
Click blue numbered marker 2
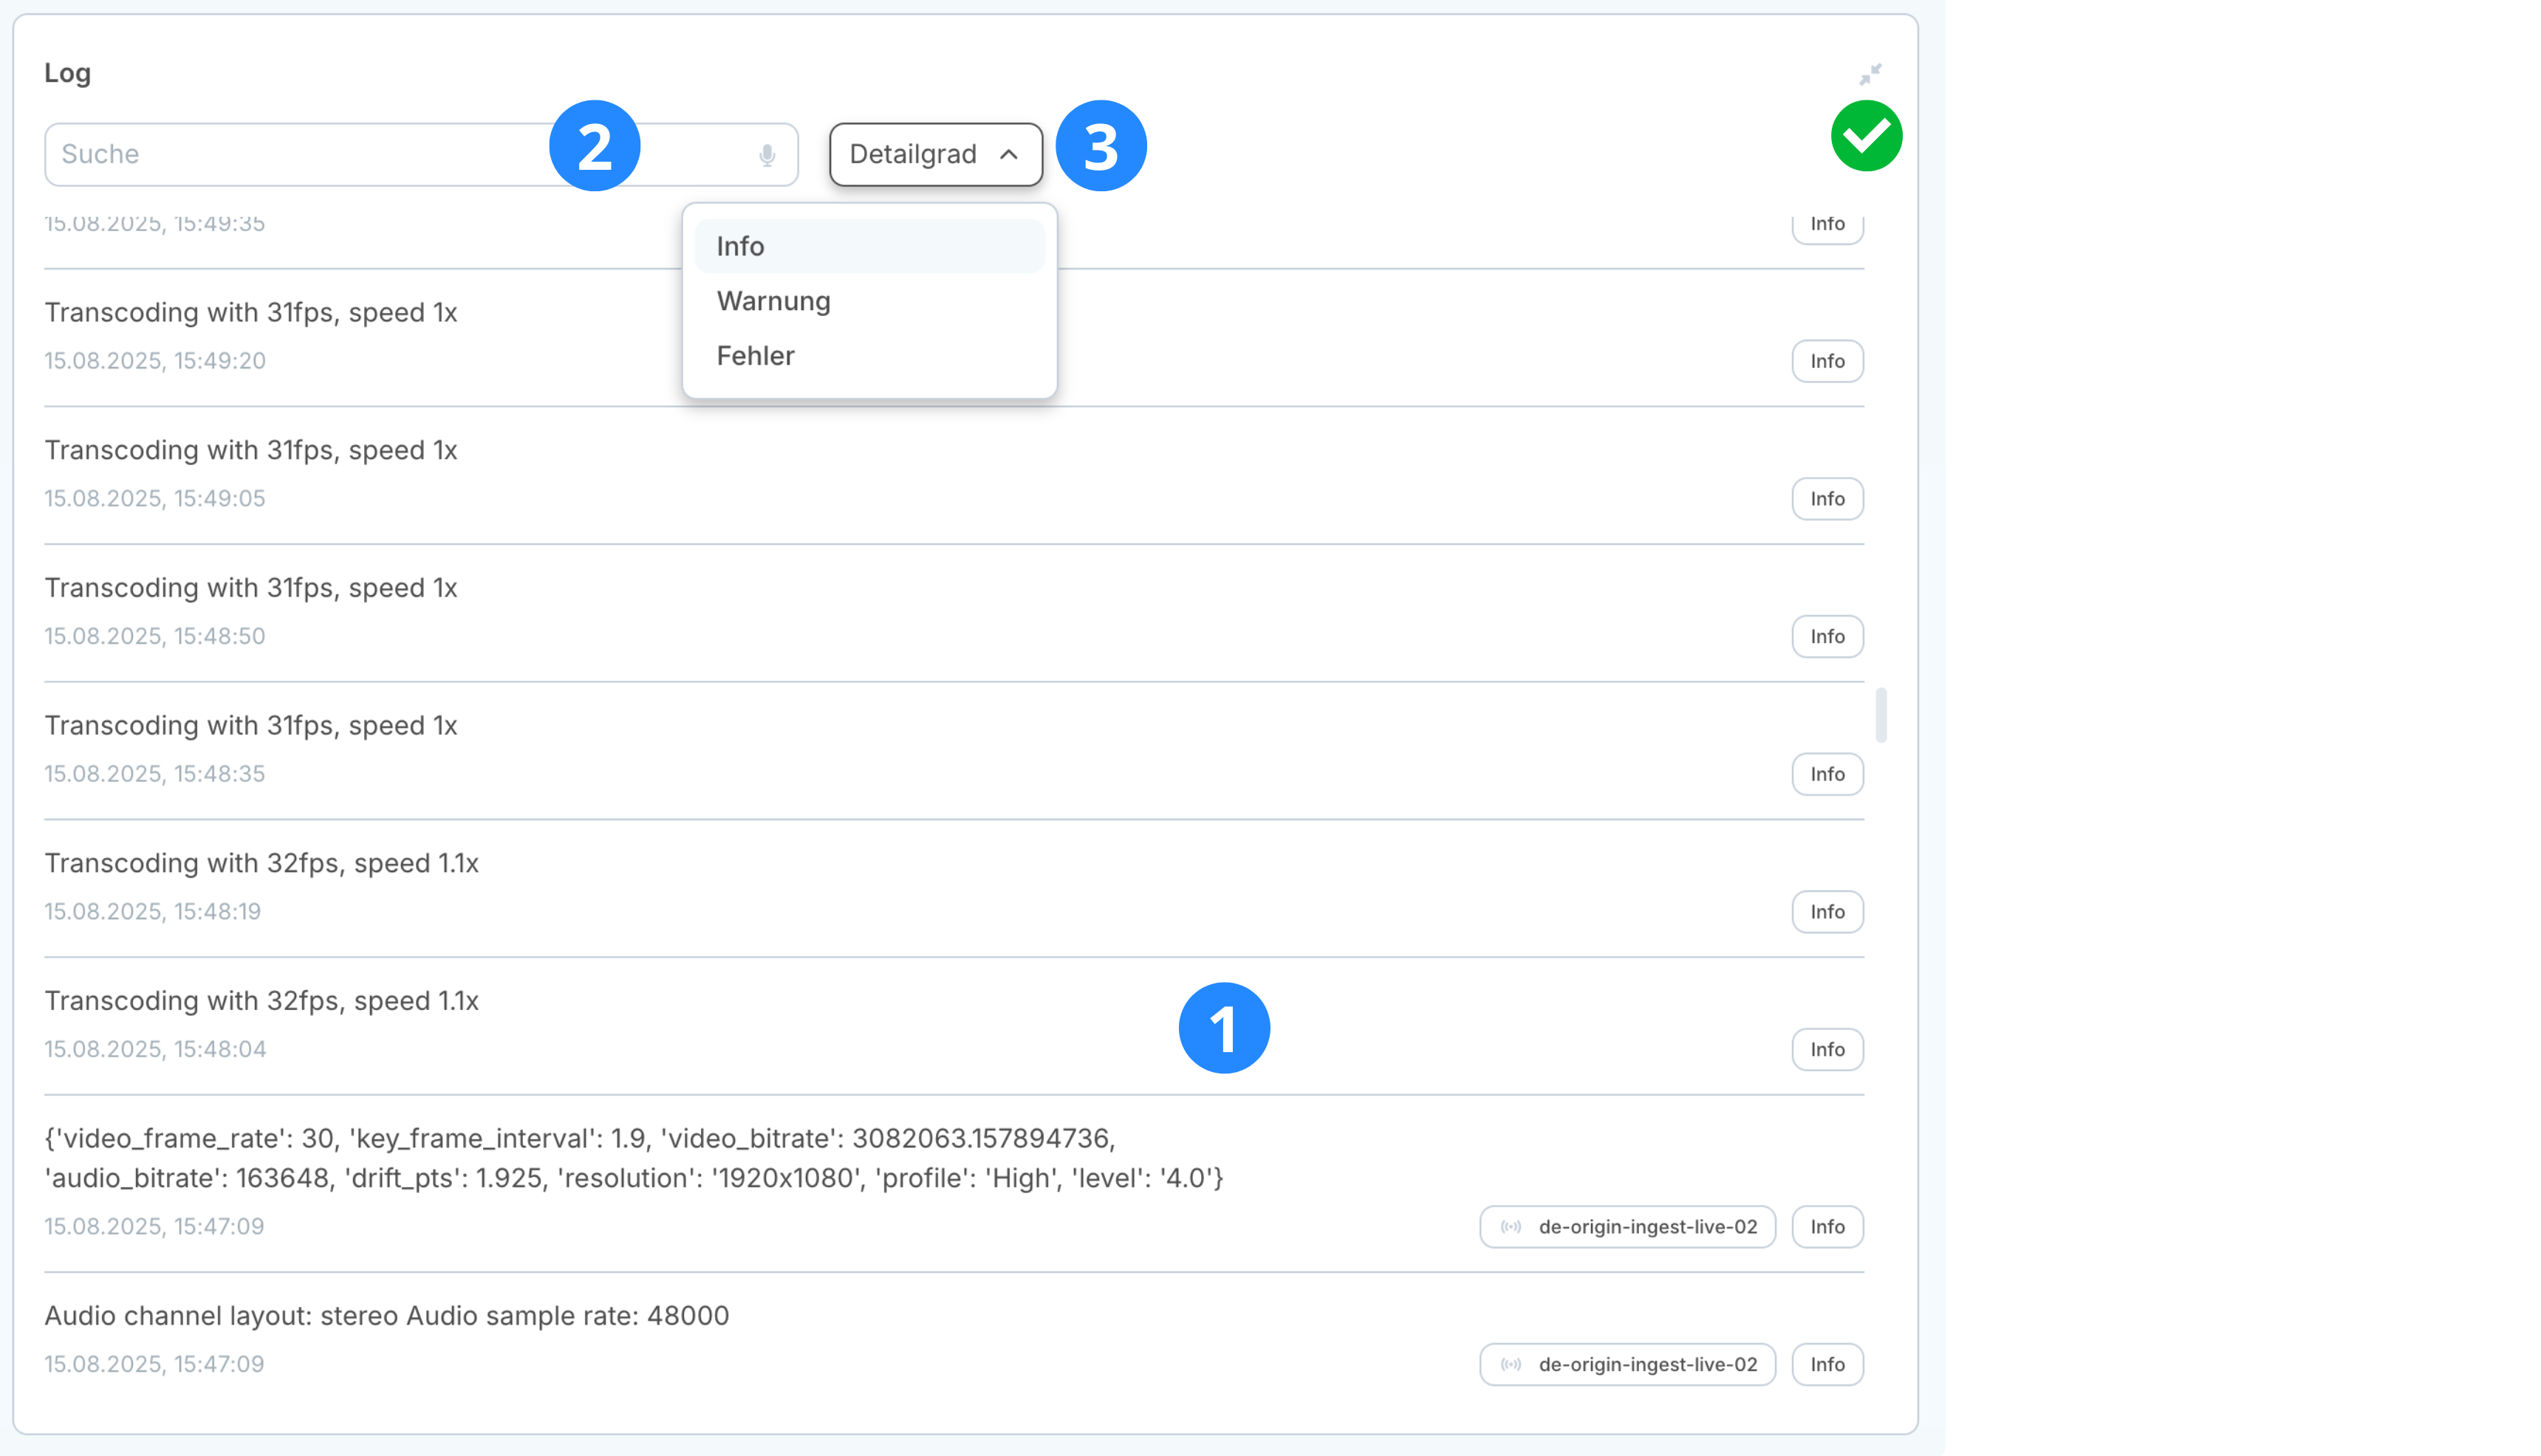[x=594, y=146]
